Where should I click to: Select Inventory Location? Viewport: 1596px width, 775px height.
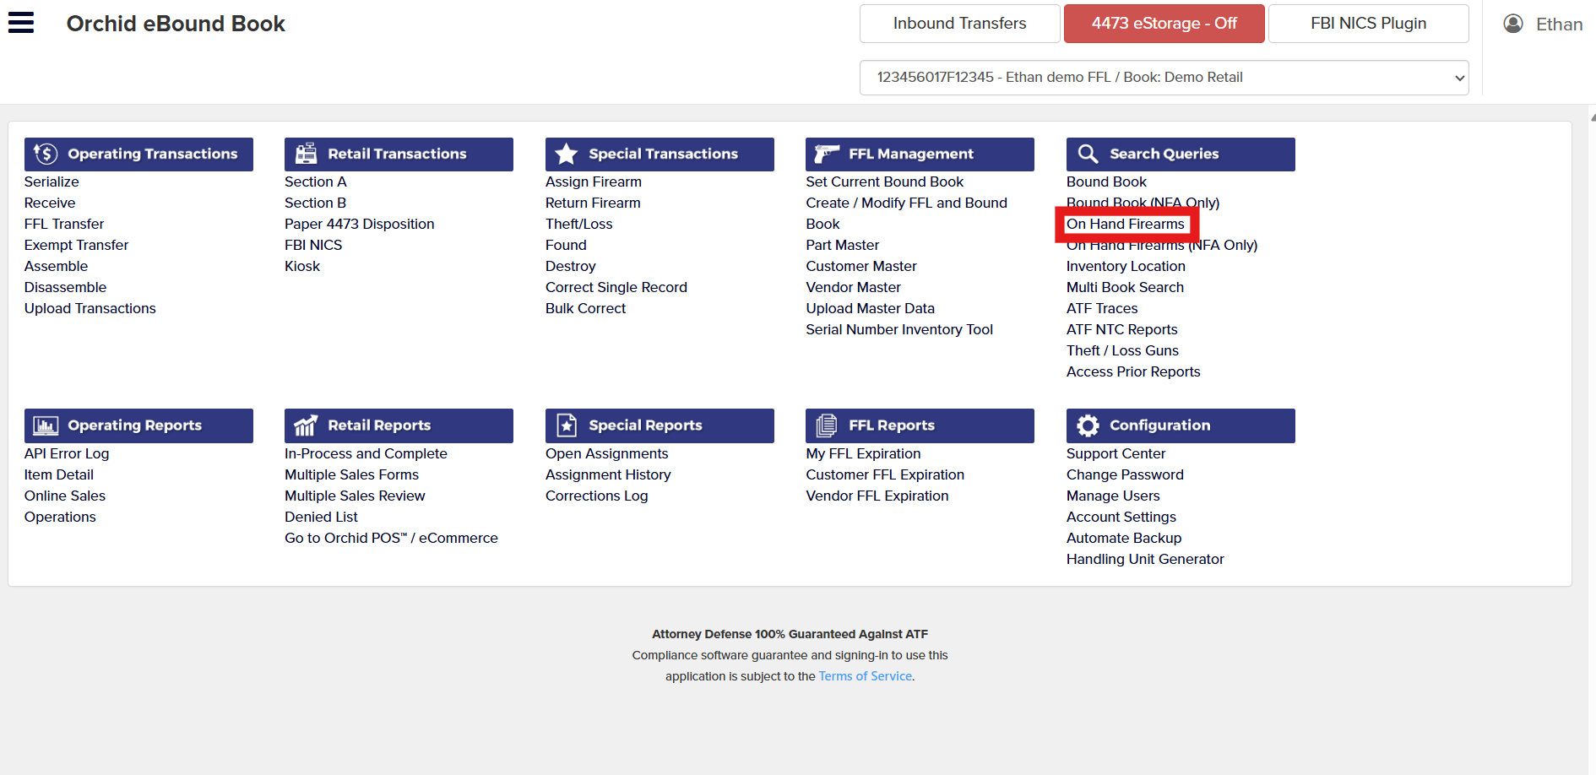coord(1126,266)
